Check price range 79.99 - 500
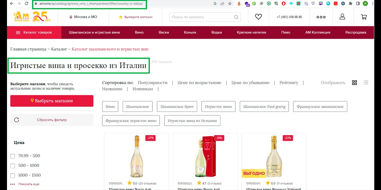Screen dimensions: 381x190 tap(13, 156)
